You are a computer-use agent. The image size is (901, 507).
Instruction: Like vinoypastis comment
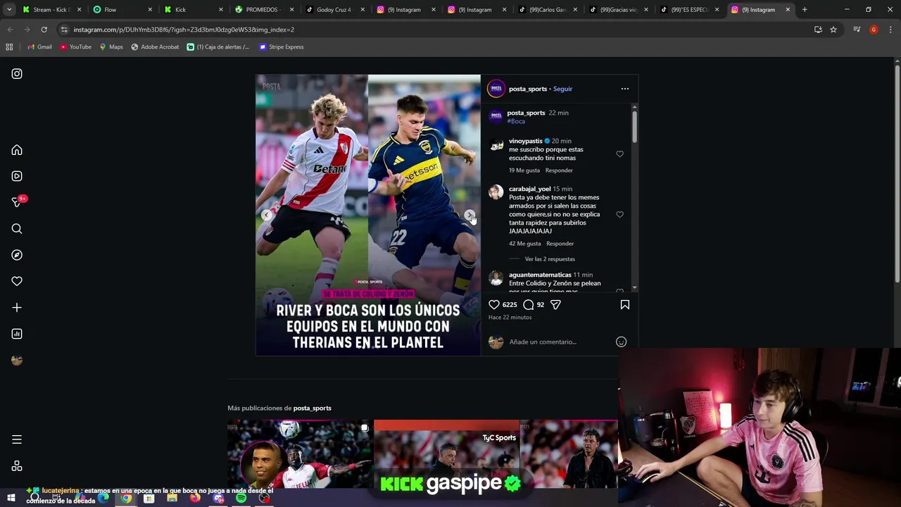[619, 154]
